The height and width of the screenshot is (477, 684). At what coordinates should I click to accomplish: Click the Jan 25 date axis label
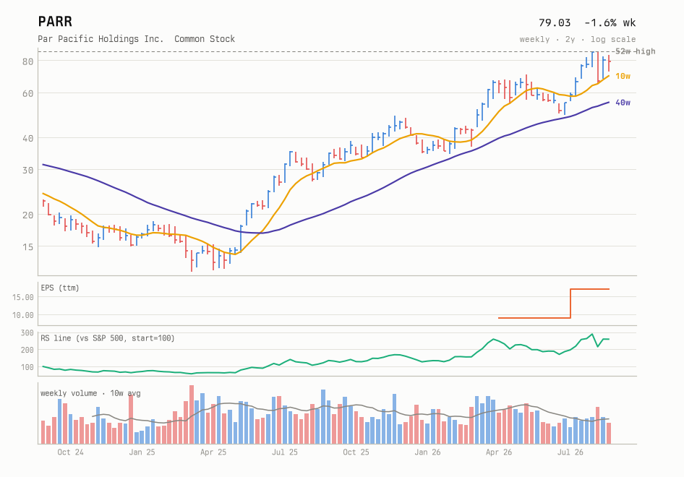(x=142, y=452)
